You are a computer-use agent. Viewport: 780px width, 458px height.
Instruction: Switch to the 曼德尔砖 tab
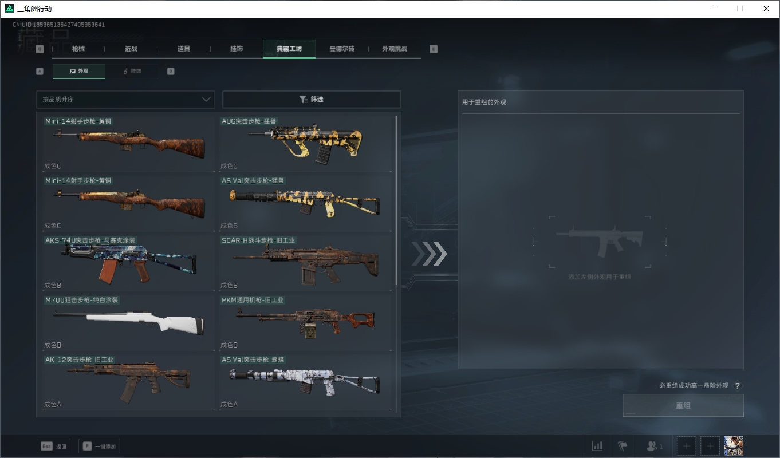coord(342,49)
